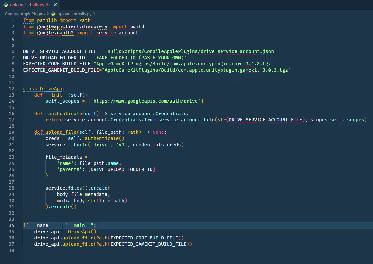
Task: Select the upload_tarballs.py tab
Action: (26, 5)
